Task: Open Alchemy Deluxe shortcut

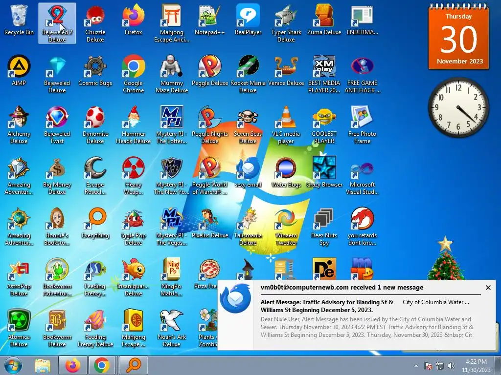Action: 19,125
